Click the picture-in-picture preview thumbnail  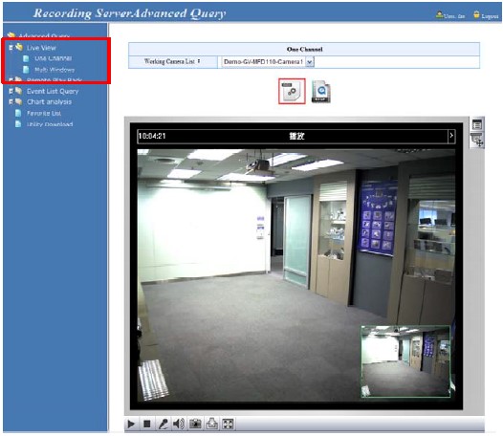click(x=405, y=361)
